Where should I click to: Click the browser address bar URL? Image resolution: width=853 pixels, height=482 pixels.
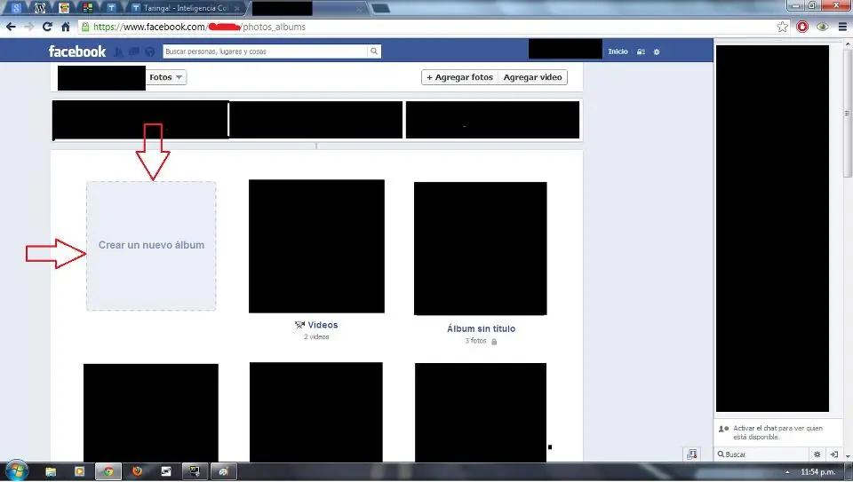(x=199, y=27)
